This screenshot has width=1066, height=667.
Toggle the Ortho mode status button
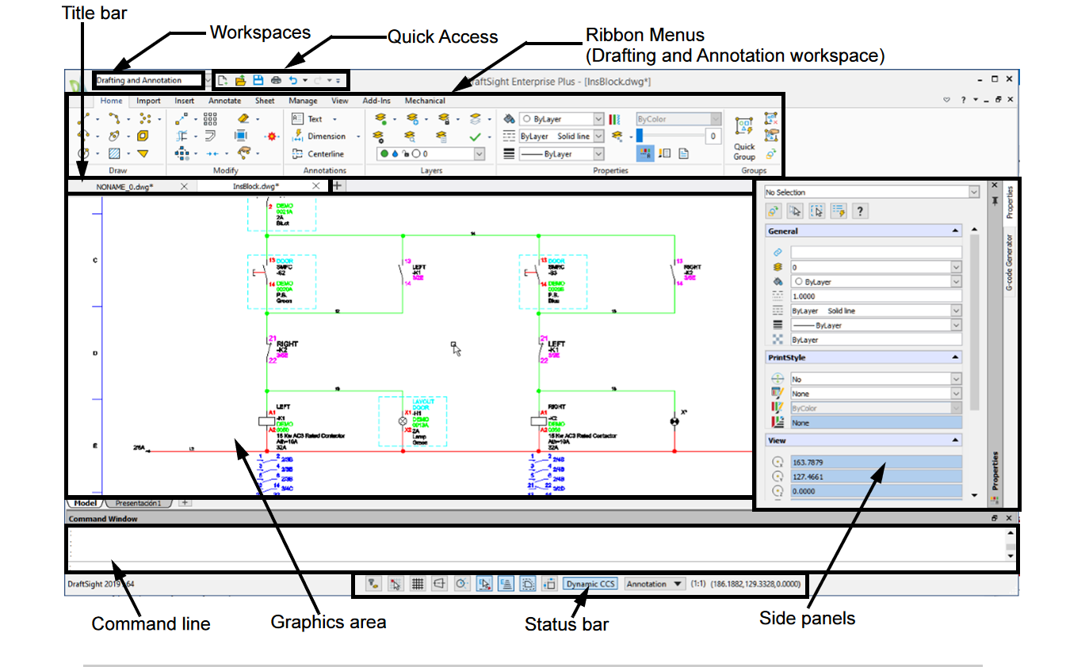pos(439,584)
